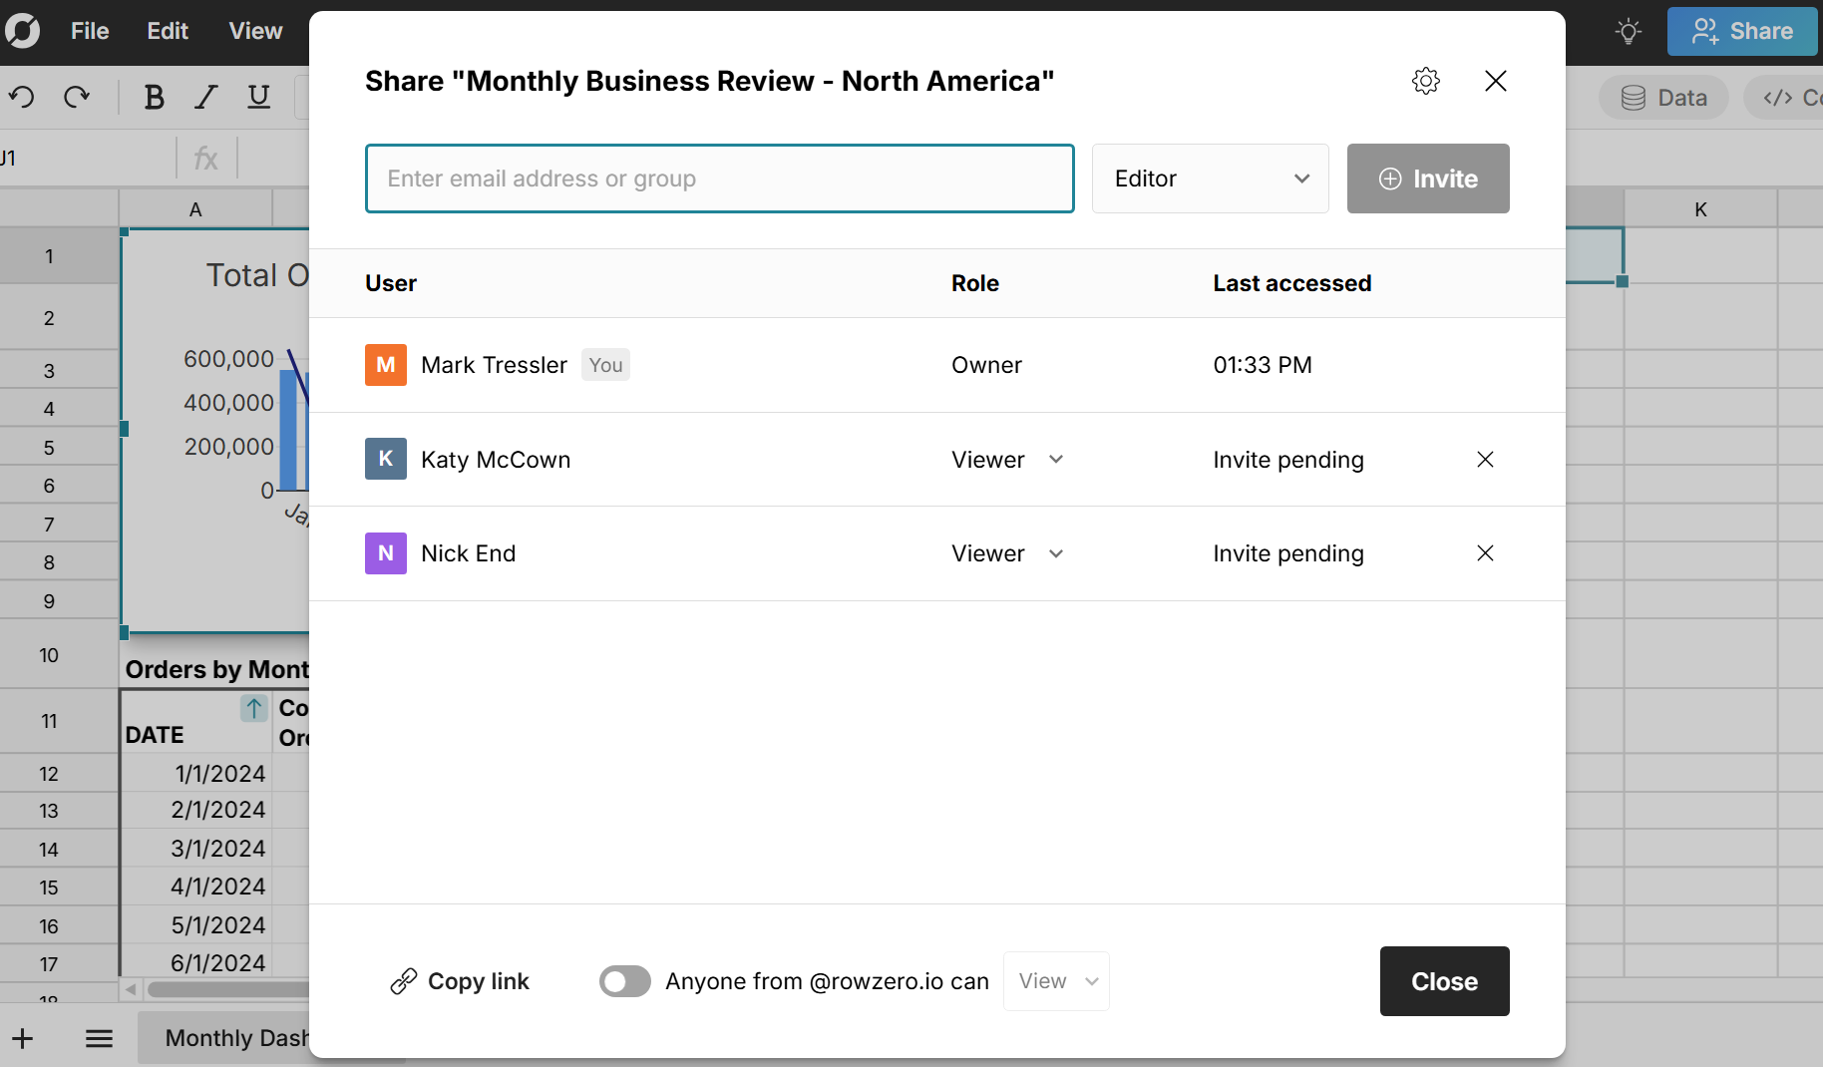
Task: Add a new sheet with plus icon
Action: 22,1038
